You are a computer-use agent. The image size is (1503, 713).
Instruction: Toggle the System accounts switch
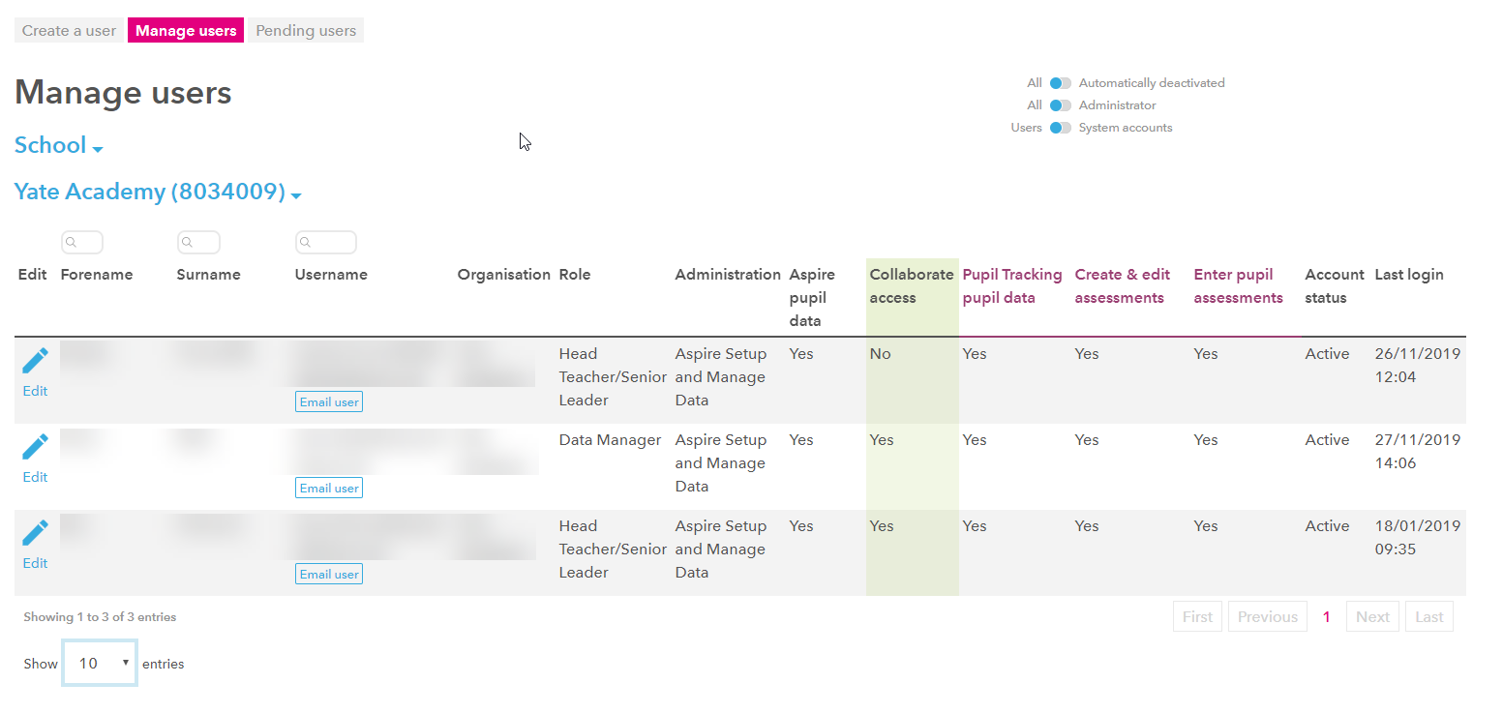(x=1059, y=127)
